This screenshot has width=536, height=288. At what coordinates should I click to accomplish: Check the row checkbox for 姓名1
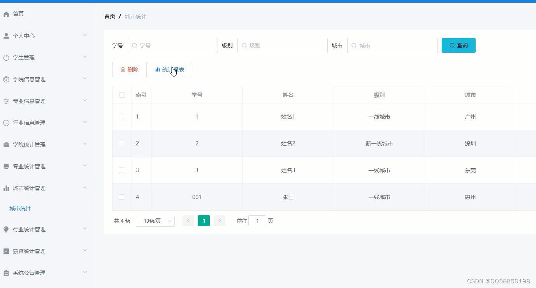pyautogui.click(x=121, y=116)
